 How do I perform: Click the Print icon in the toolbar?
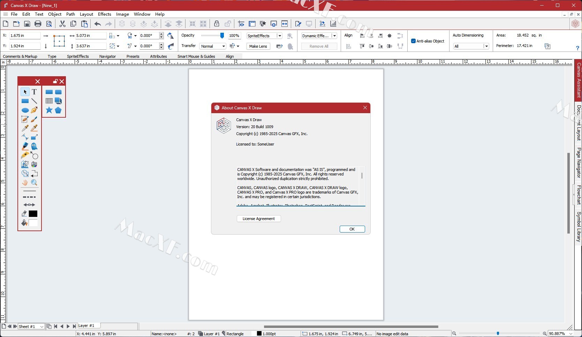38,24
